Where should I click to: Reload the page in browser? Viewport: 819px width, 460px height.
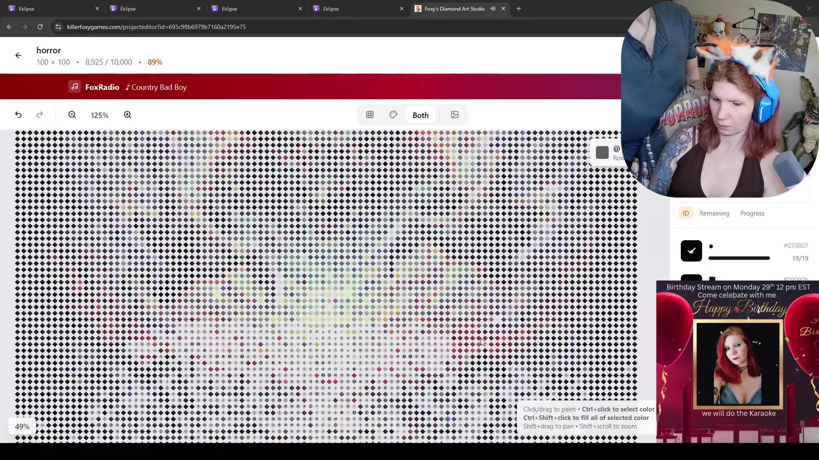tap(40, 27)
